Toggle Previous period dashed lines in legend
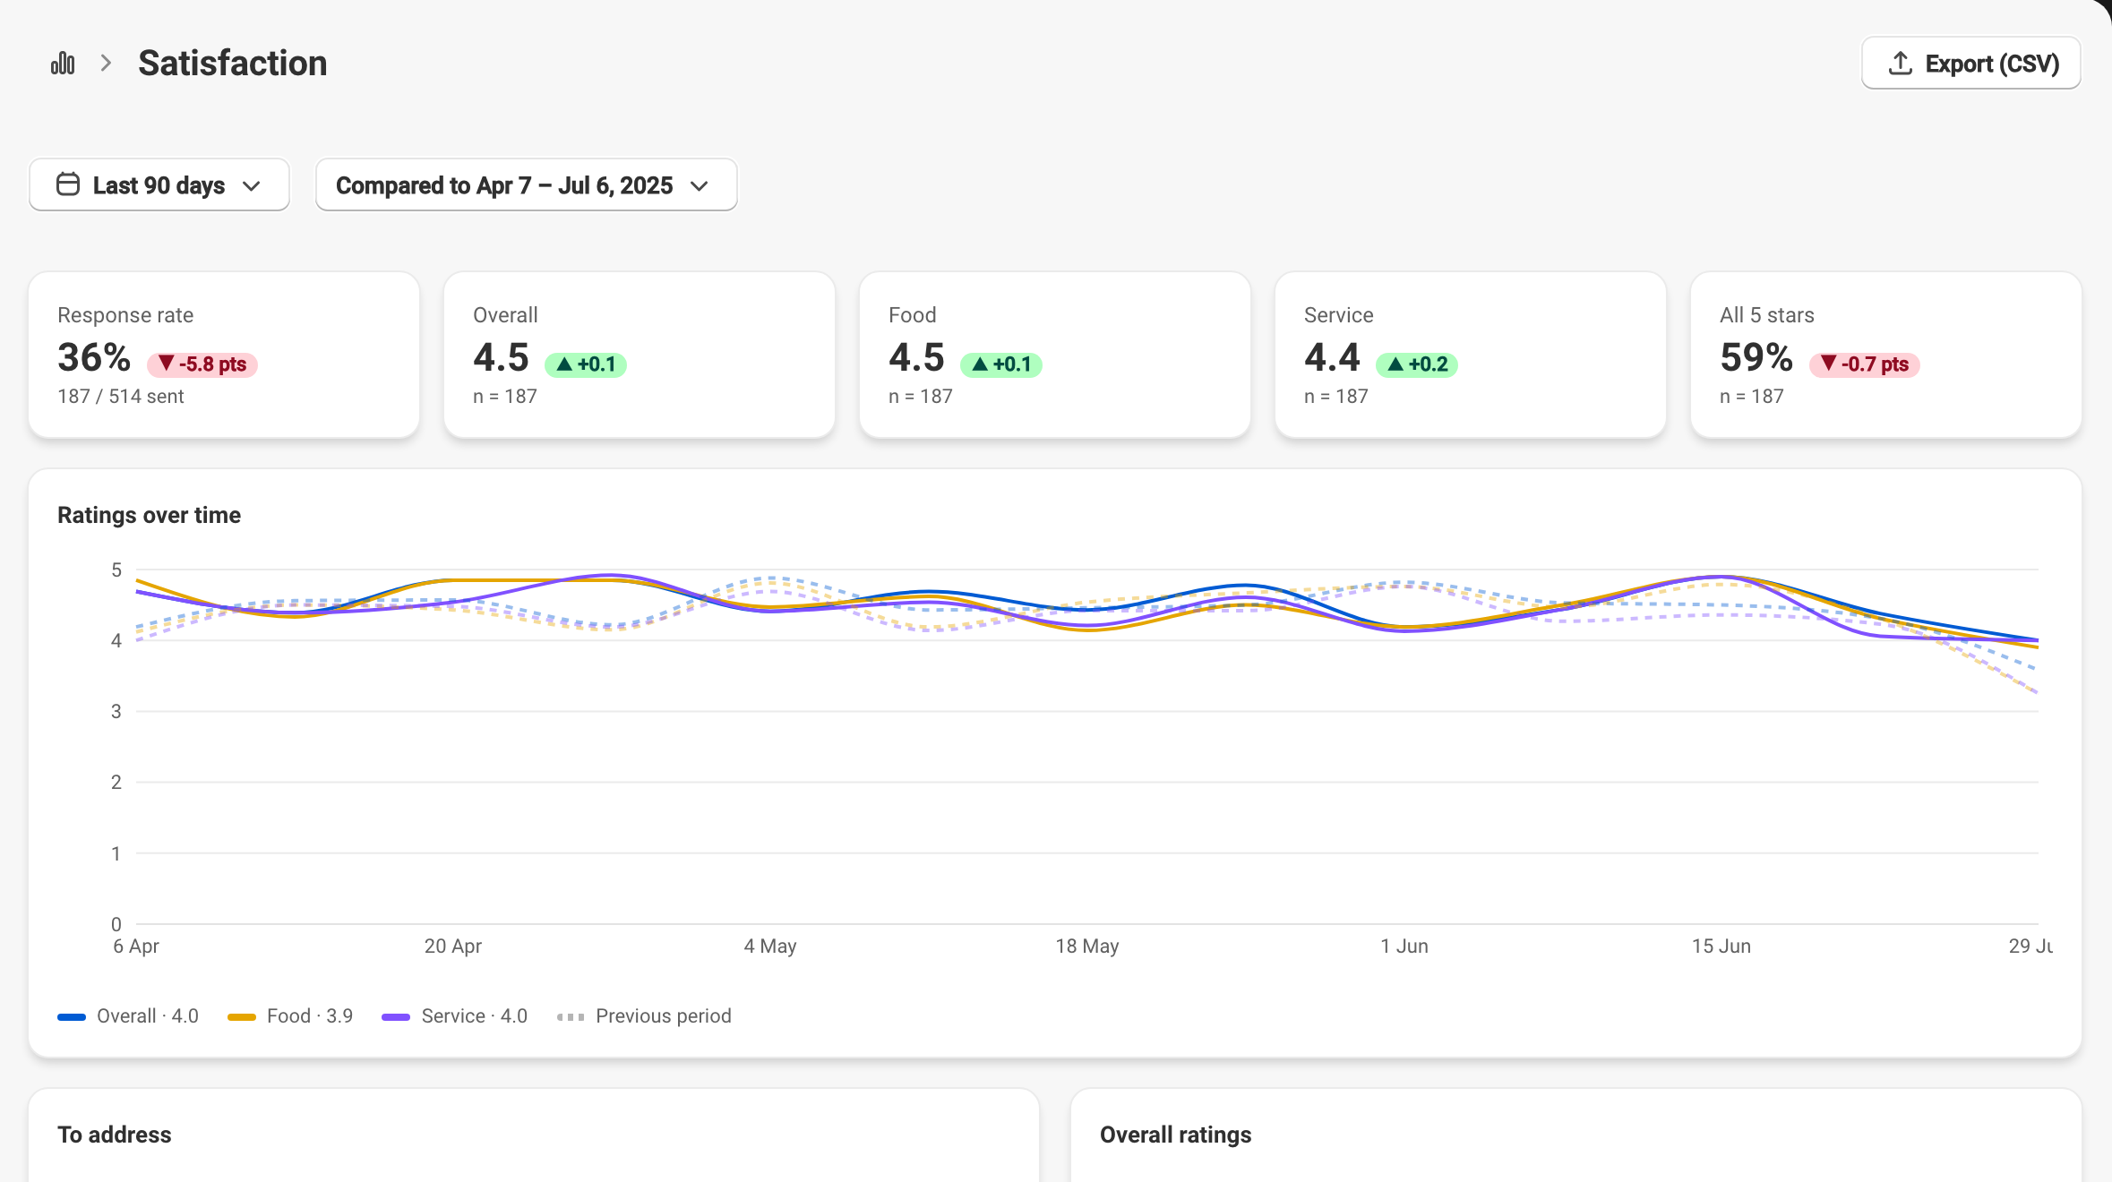This screenshot has width=2112, height=1182. pyautogui.click(x=644, y=1016)
